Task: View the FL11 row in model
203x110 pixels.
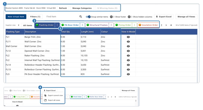Action: coord(128,41)
